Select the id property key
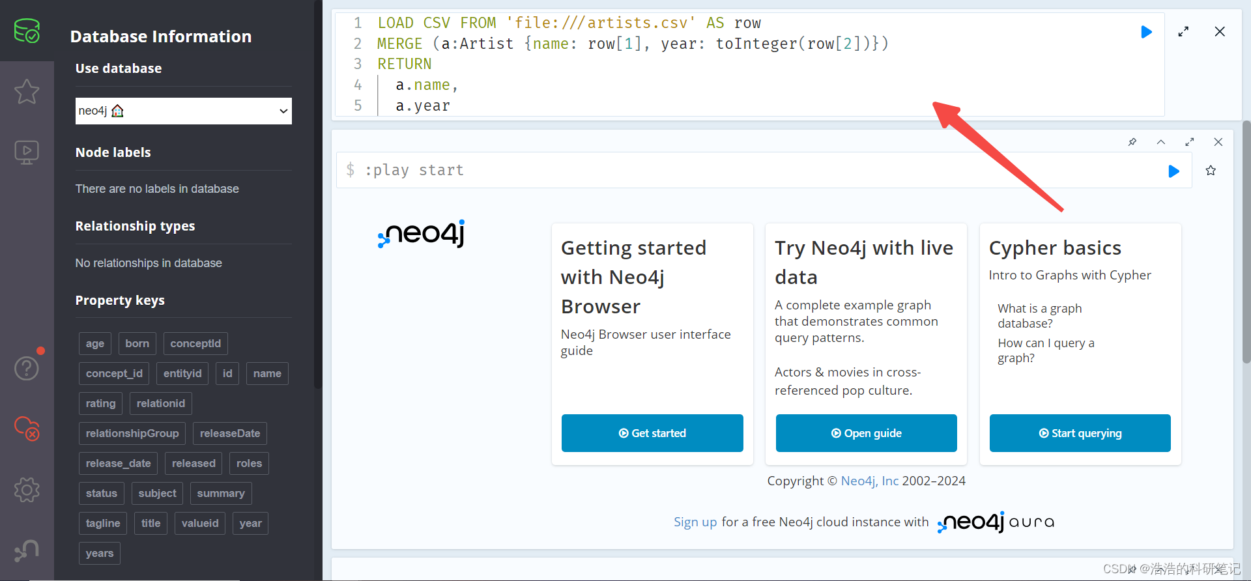This screenshot has width=1251, height=581. click(227, 373)
